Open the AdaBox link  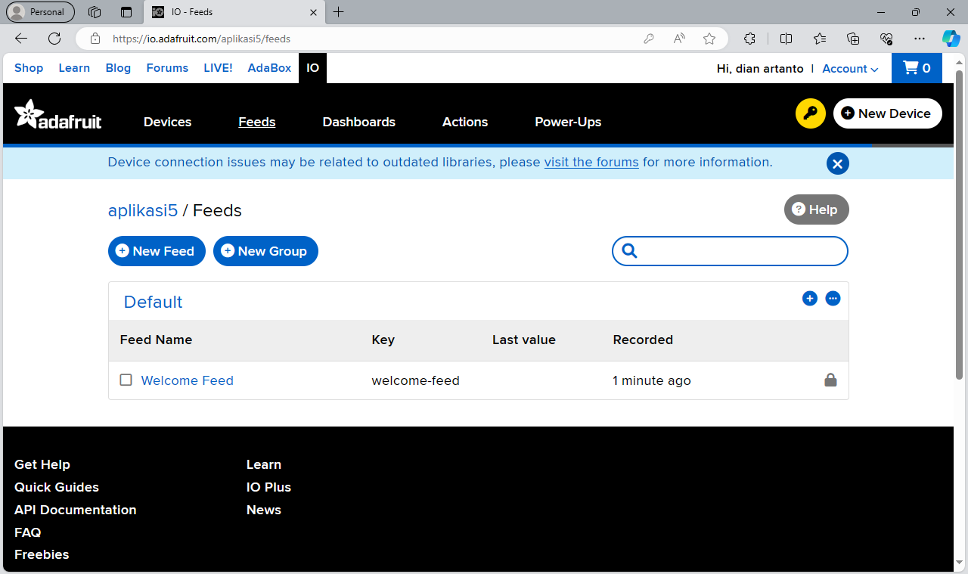point(269,68)
